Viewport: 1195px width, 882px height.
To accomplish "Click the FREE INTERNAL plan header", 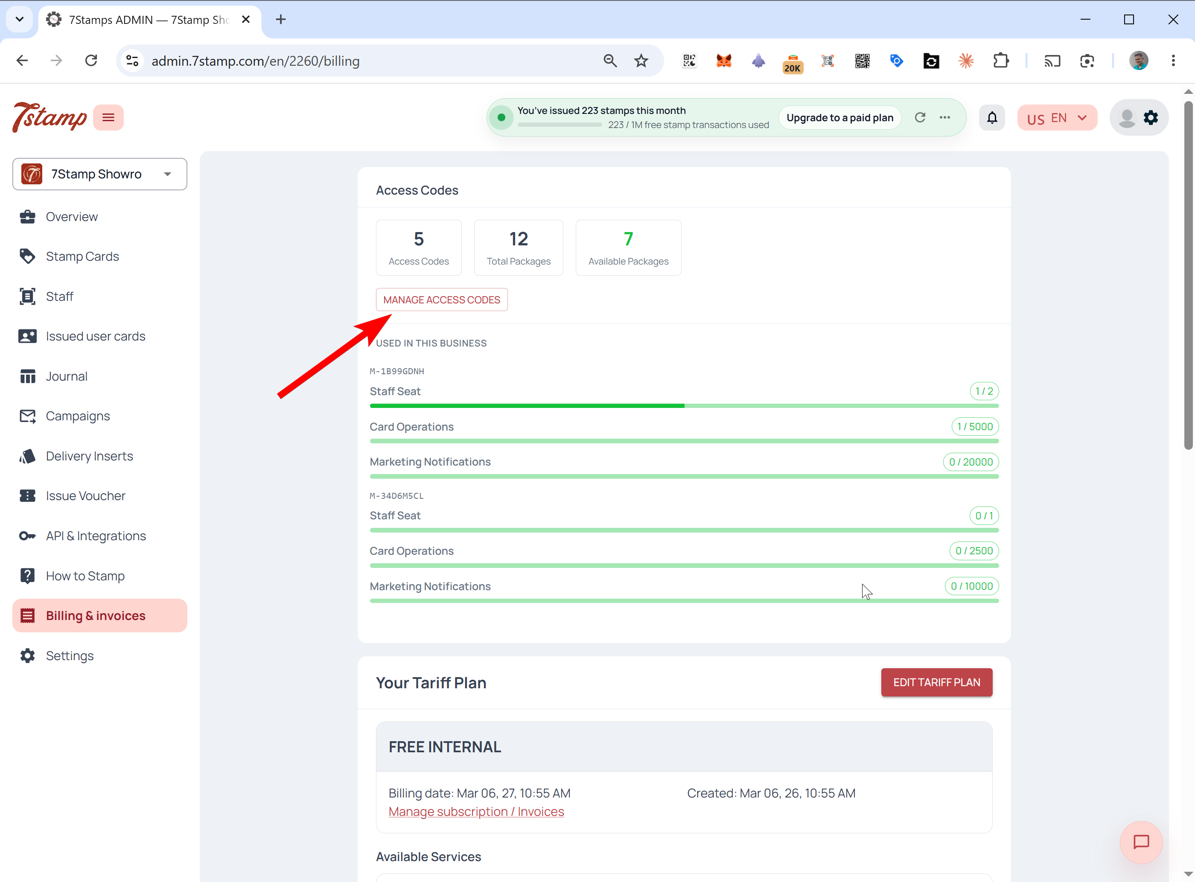I will point(684,747).
